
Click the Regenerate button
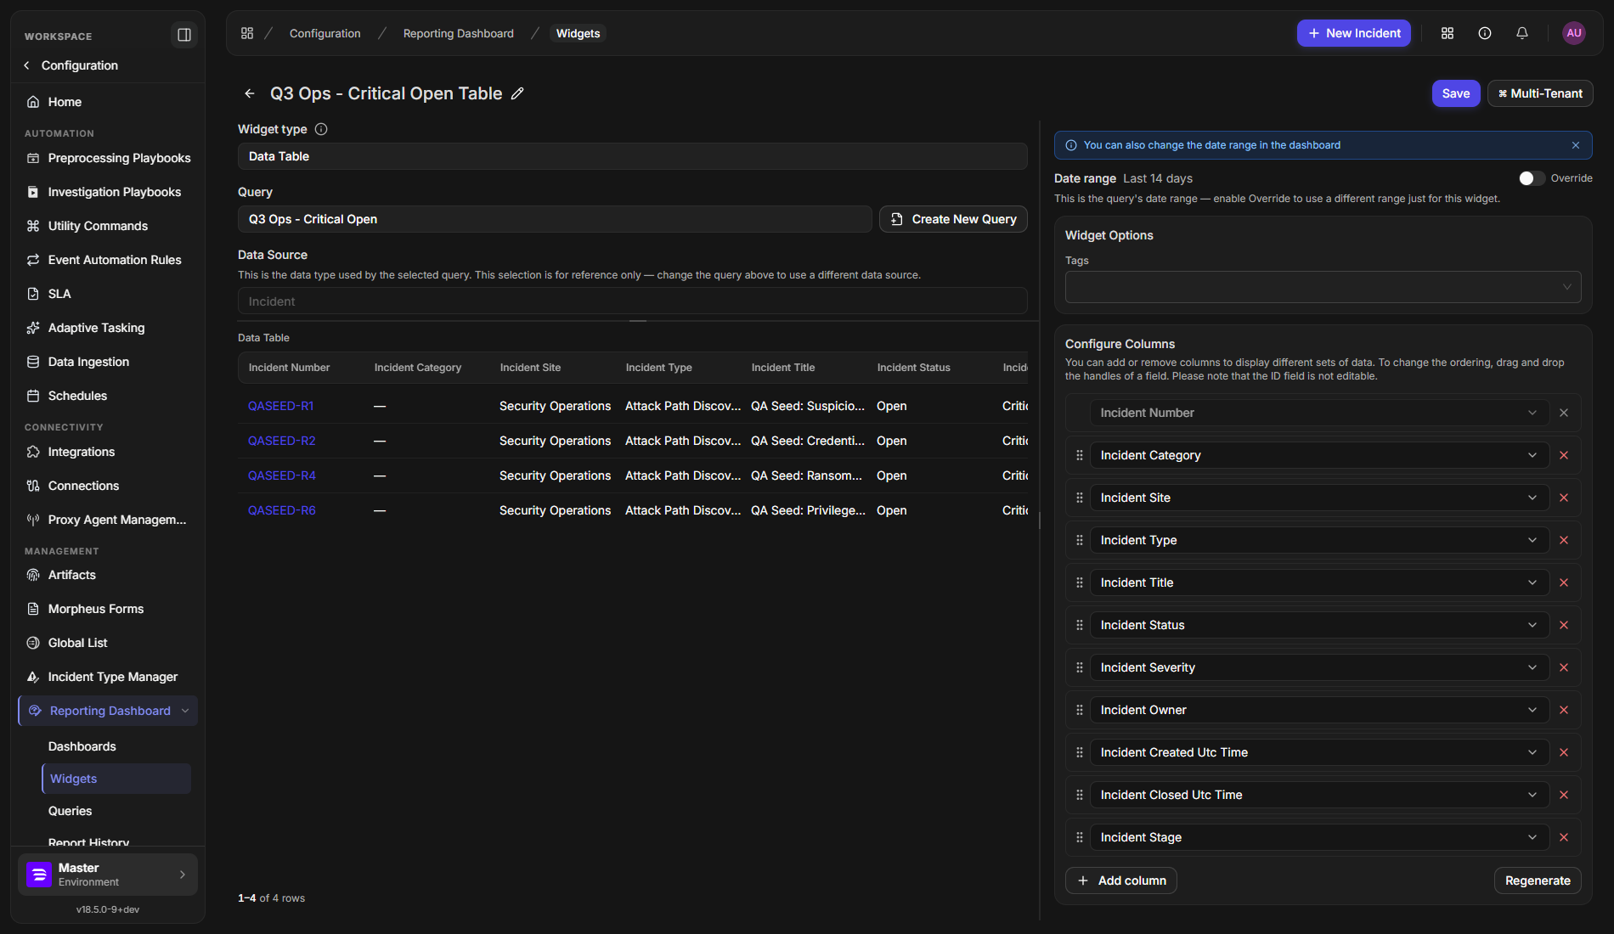coord(1538,881)
